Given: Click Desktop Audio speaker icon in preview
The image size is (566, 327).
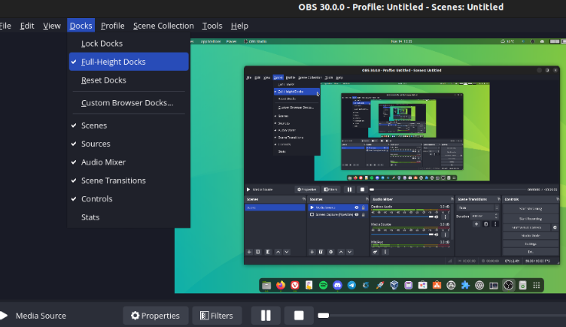Looking at the screenshot, I should (437, 216).
